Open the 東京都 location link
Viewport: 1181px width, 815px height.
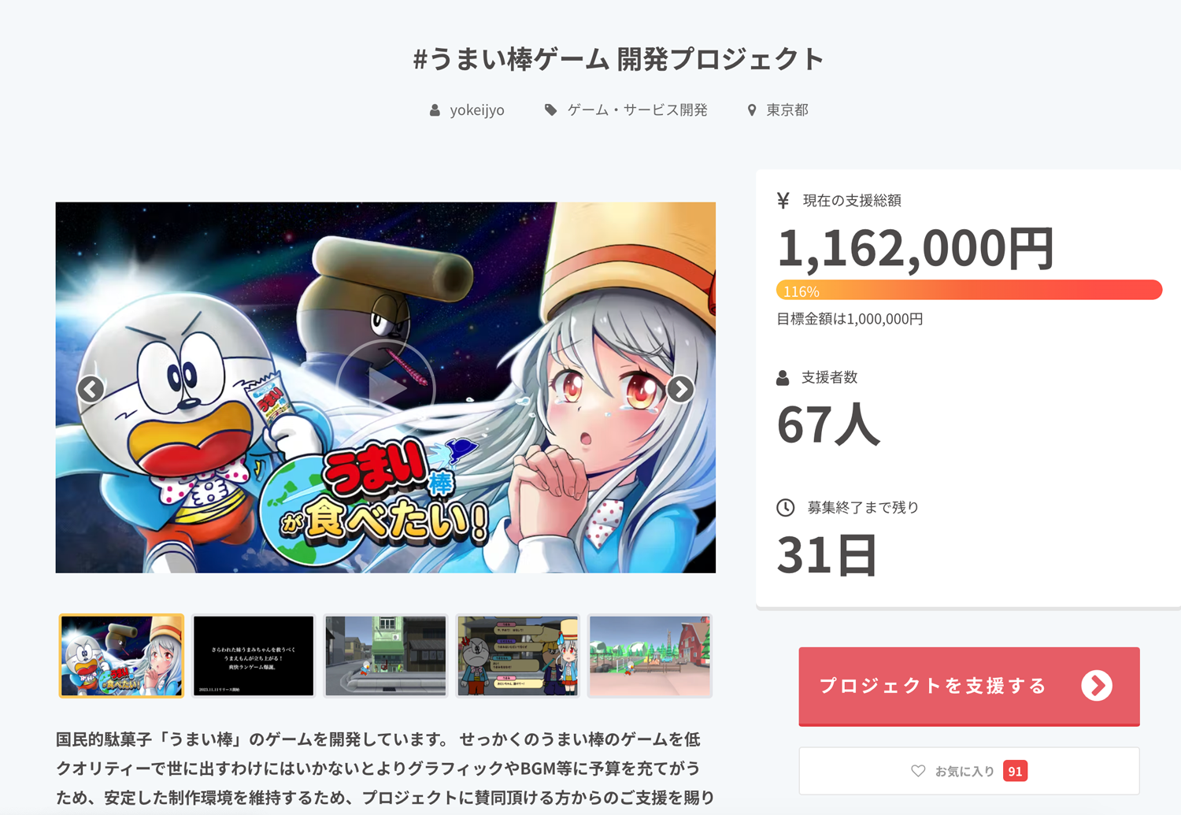tap(787, 110)
